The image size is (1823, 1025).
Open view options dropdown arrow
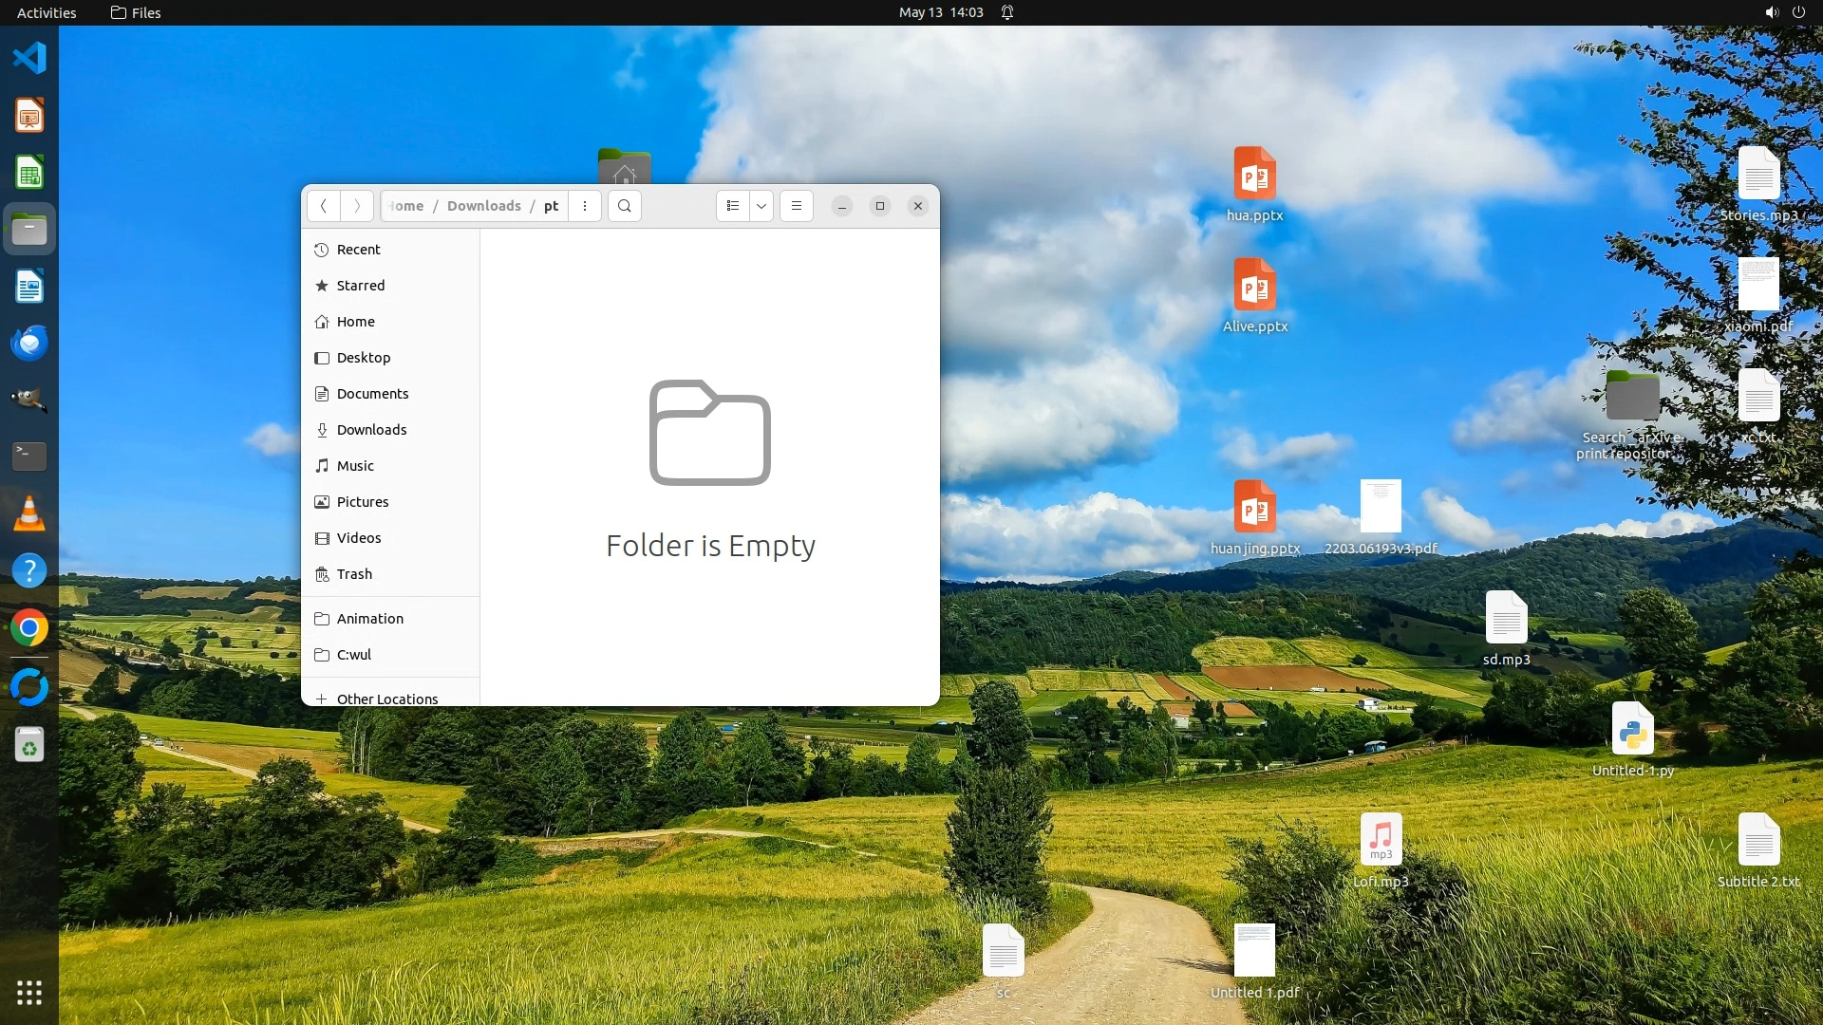[761, 206]
